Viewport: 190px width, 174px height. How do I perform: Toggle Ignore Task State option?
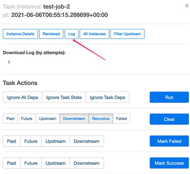pyautogui.click(x=64, y=97)
